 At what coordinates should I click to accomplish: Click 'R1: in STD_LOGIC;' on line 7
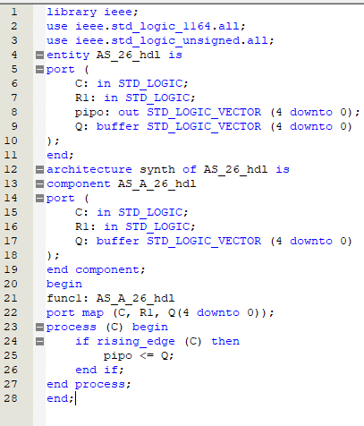coord(135,98)
